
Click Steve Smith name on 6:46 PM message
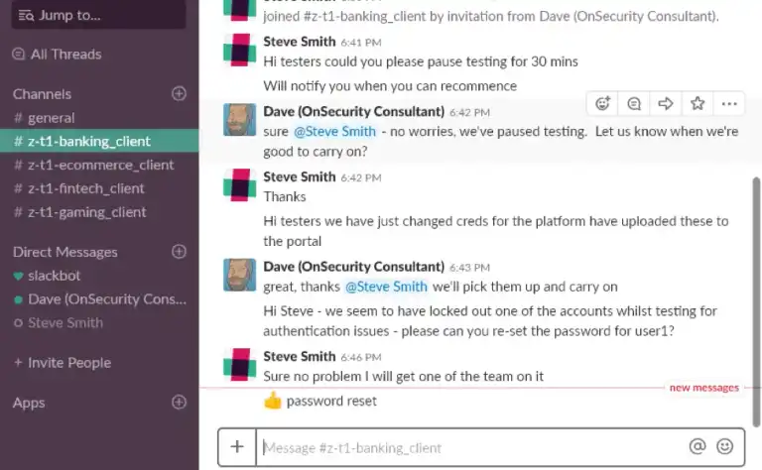(x=300, y=356)
